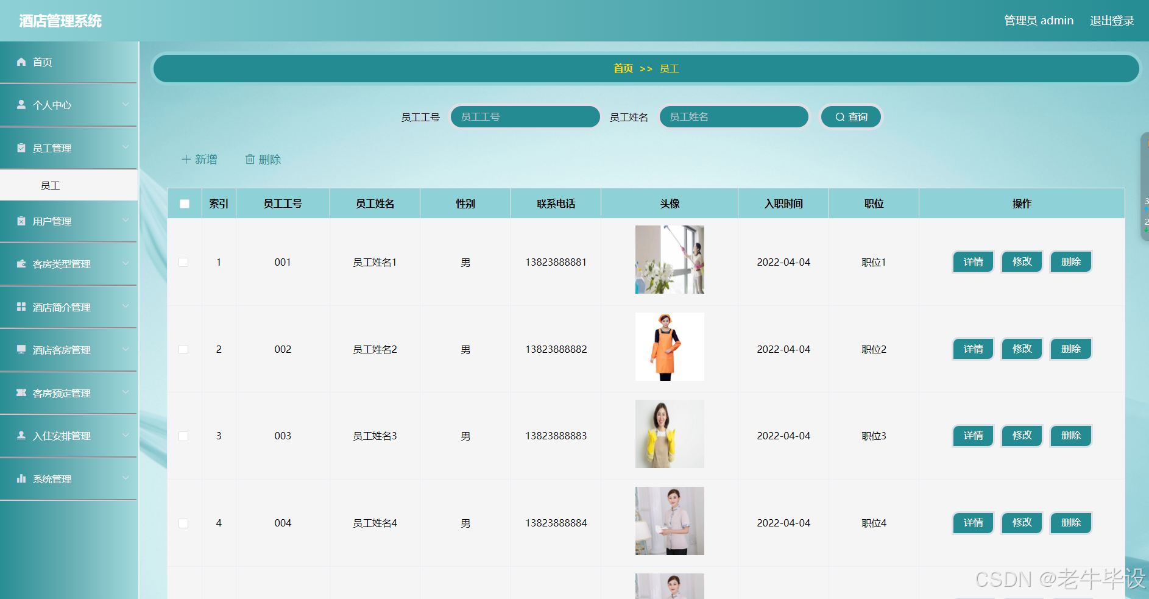Open the 个人中心 sidebar menu
The width and height of the screenshot is (1149, 599).
tap(69, 105)
